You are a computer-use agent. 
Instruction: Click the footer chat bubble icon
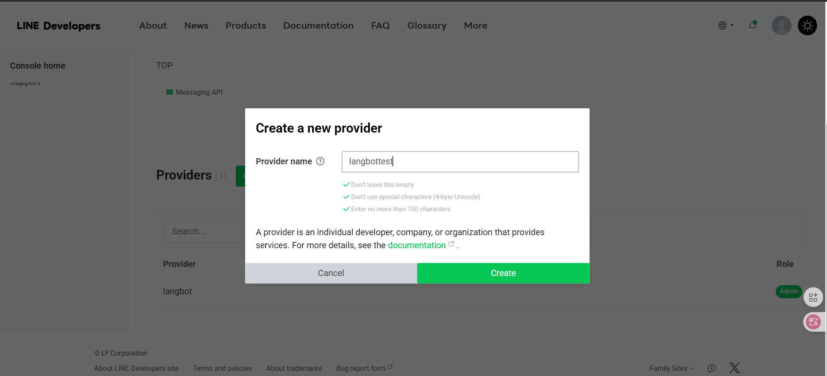[x=711, y=368]
